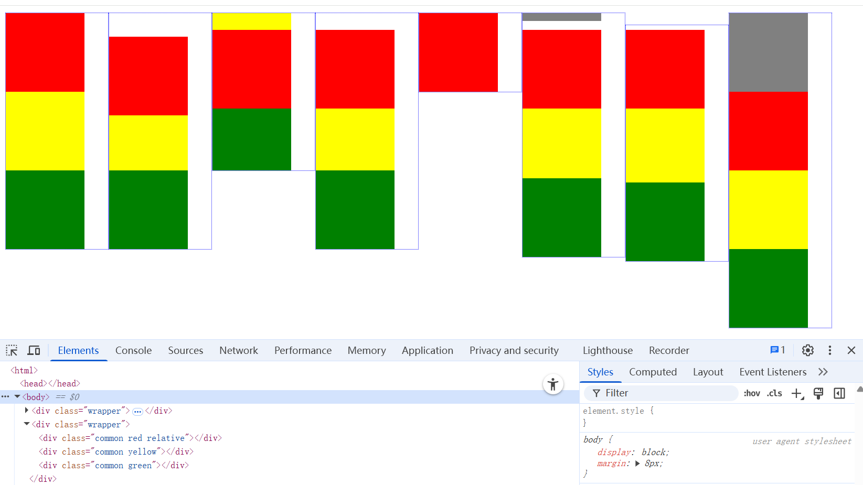Toggle the computed styles sidebar icon
Viewport: 863px width, 485px height.
[839, 393]
